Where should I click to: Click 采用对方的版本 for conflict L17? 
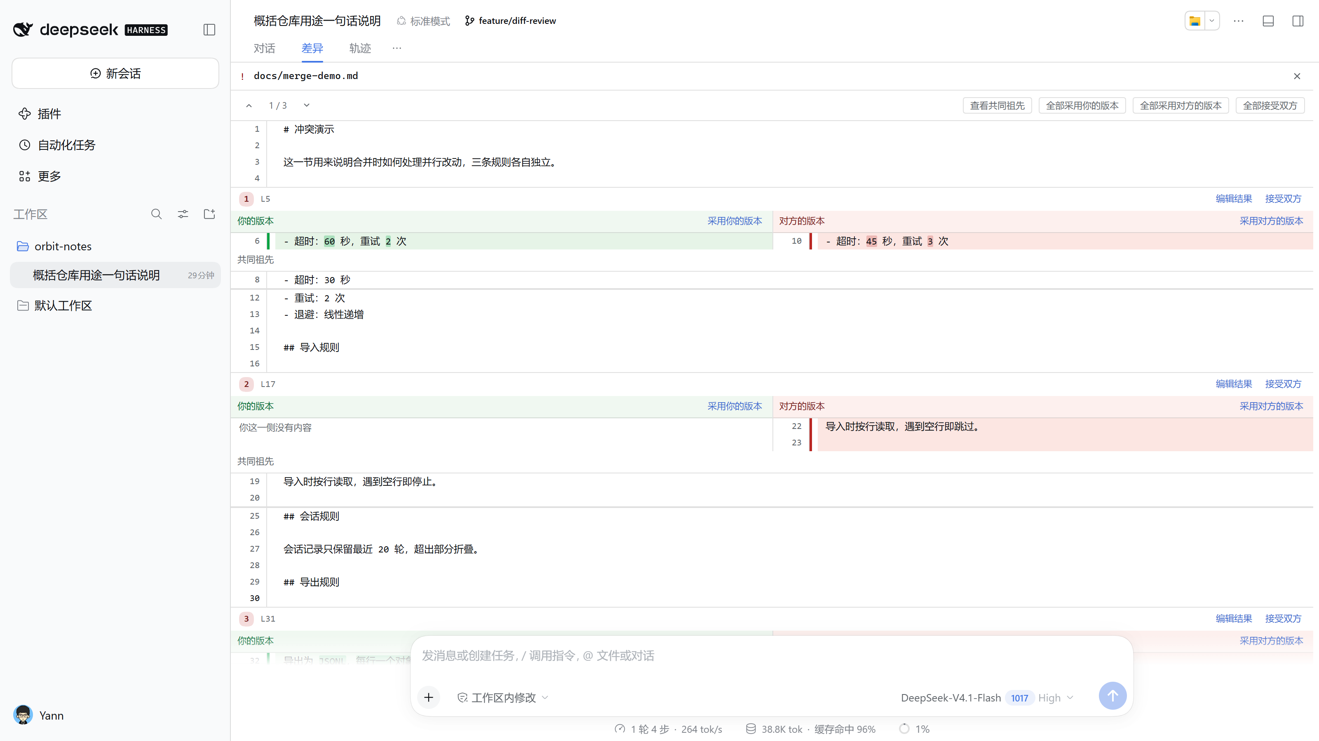(x=1271, y=406)
